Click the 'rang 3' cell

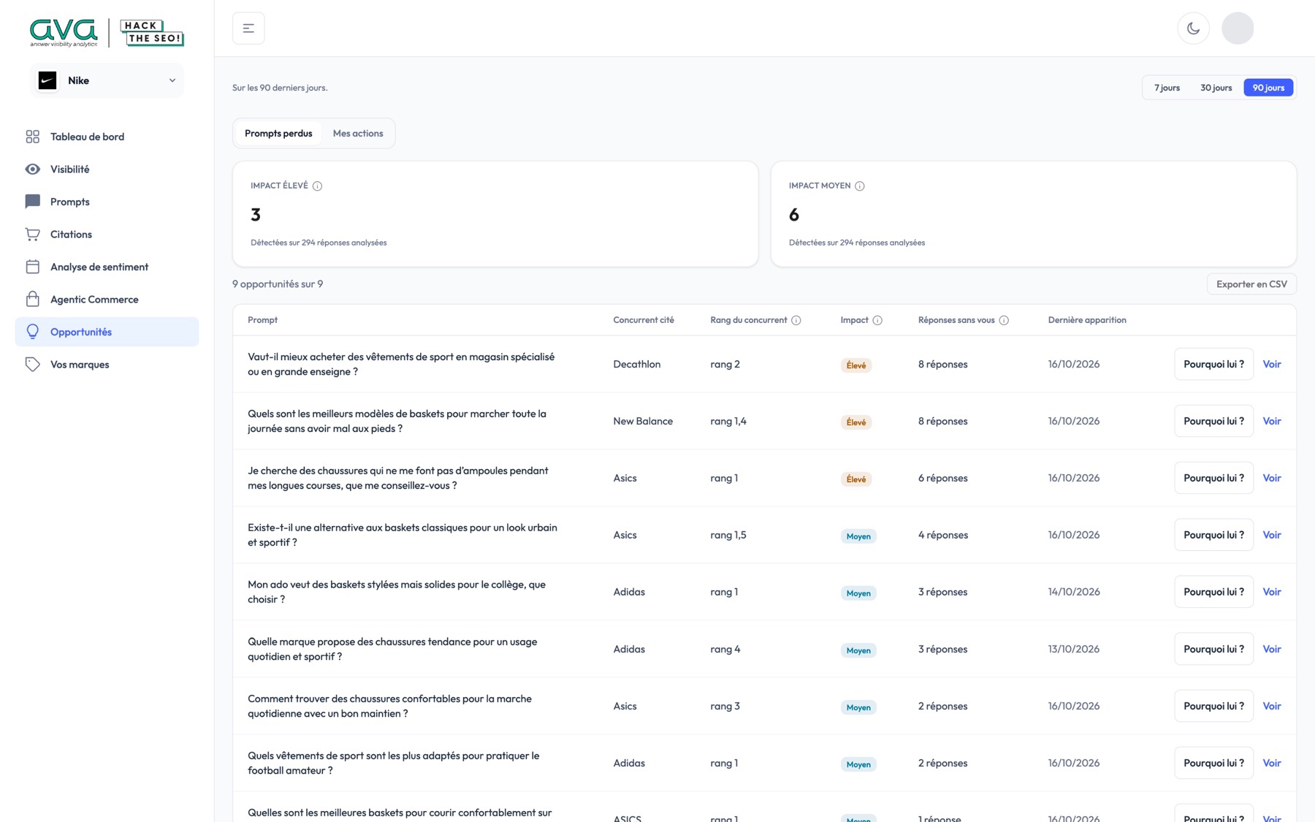point(725,706)
